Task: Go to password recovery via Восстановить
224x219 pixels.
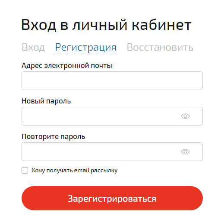Action: tap(160, 47)
